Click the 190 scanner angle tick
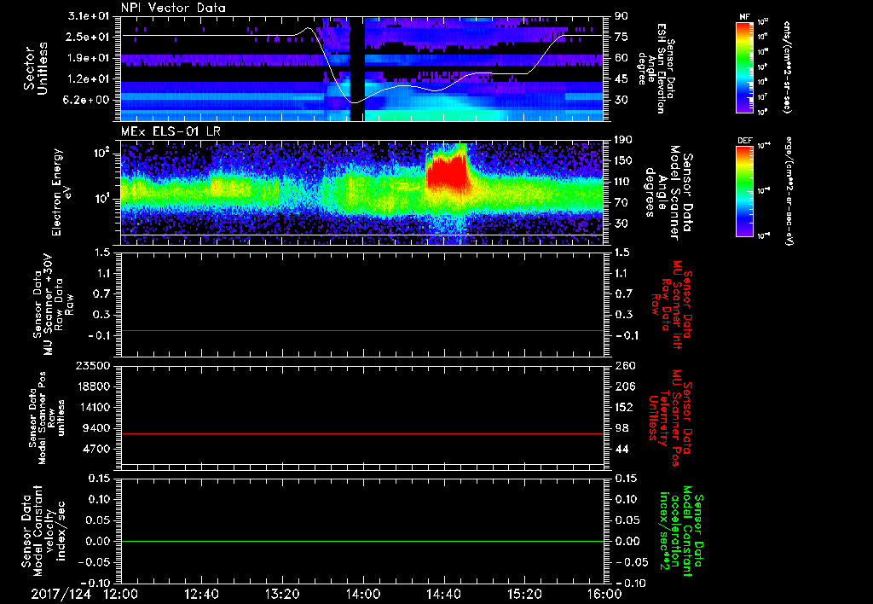Image resolution: width=873 pixels, height=604 pixels. (x=624, y=140)
